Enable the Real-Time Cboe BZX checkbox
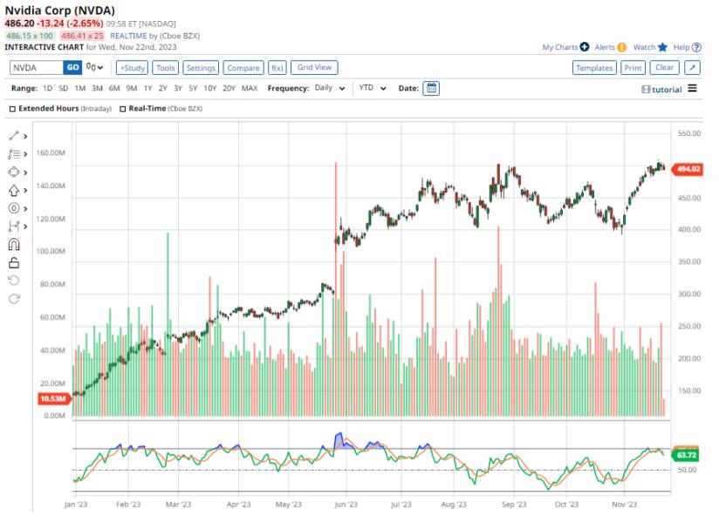The height and width of the screenshot is (523, 719). click(123, 109)
